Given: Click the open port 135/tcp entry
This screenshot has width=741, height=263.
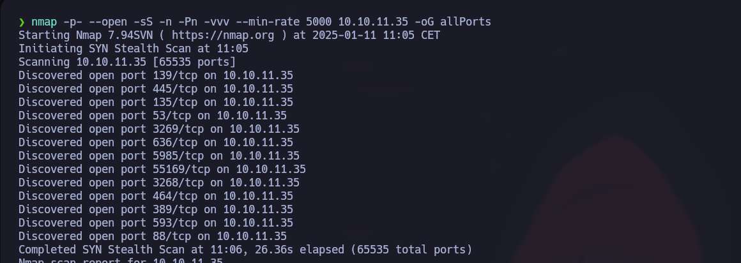Looking at the screenshot, I should pos(155,102).
